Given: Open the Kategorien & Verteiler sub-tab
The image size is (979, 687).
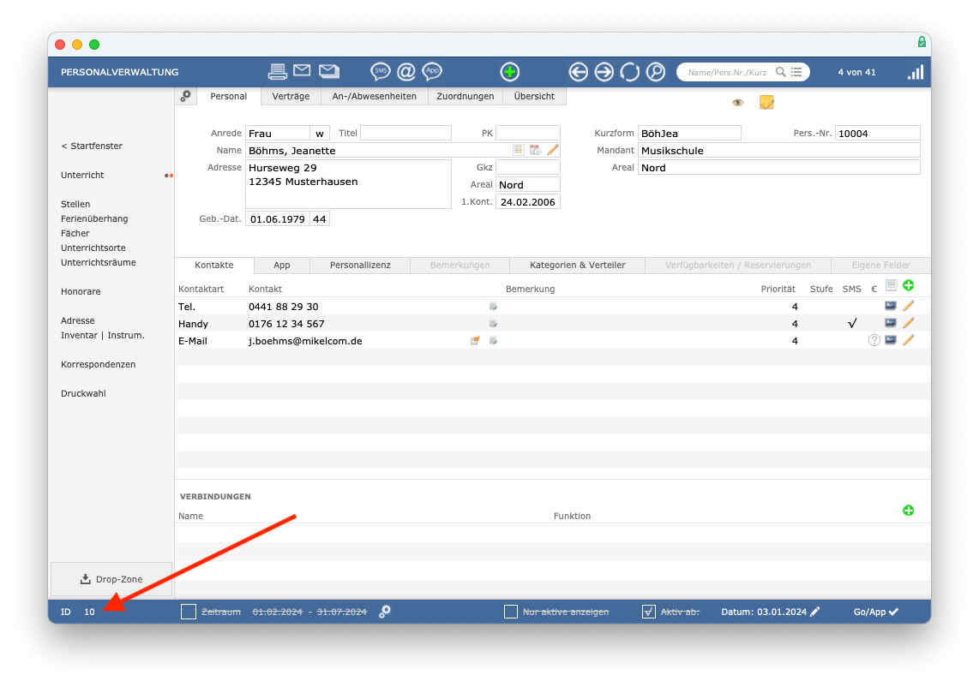Looking at the screenshot, I should coord(578,266).
